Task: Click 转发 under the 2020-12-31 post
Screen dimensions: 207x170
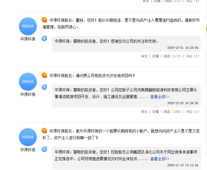Action: [x=144, y=56]
